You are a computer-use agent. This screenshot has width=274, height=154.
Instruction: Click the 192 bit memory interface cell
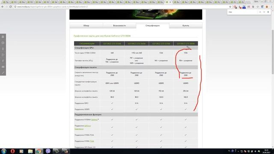161,91
